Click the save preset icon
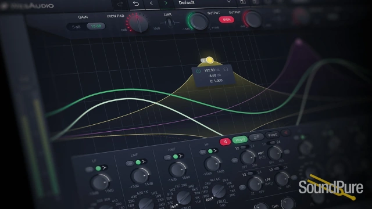The height and width of the screenshot is (209, 372). coord(242,2)
